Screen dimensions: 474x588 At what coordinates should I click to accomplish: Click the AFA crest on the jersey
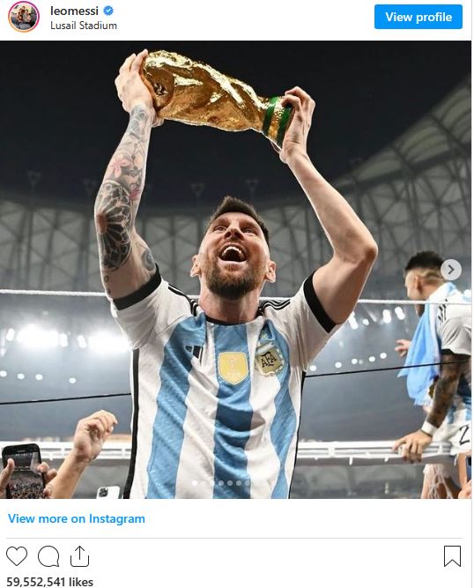pyautogui.click(x=269, y=360)
